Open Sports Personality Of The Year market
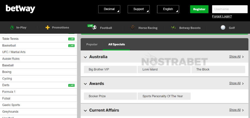250x118 pixels. pyautogui.click(x=164, y=96)
